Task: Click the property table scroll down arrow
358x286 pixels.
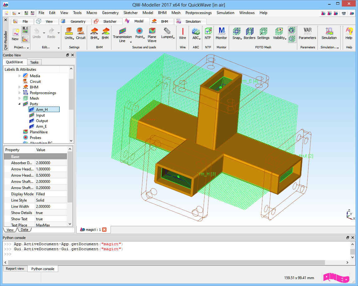Action: [70, 224]
